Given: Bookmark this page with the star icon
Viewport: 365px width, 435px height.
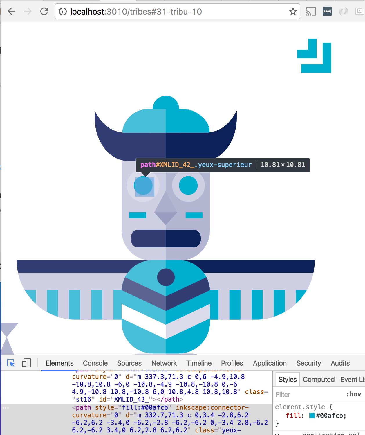Looking at the screenshot, I should click(293, 12).
